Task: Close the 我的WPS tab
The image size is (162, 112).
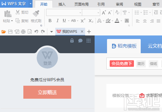Action: (82, 32)
